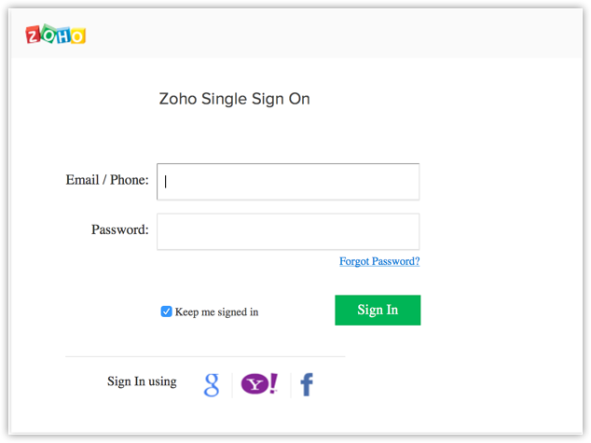
Task: Click the divider between Yahoo and Facebook icons
Action: (x=290, y=384)
